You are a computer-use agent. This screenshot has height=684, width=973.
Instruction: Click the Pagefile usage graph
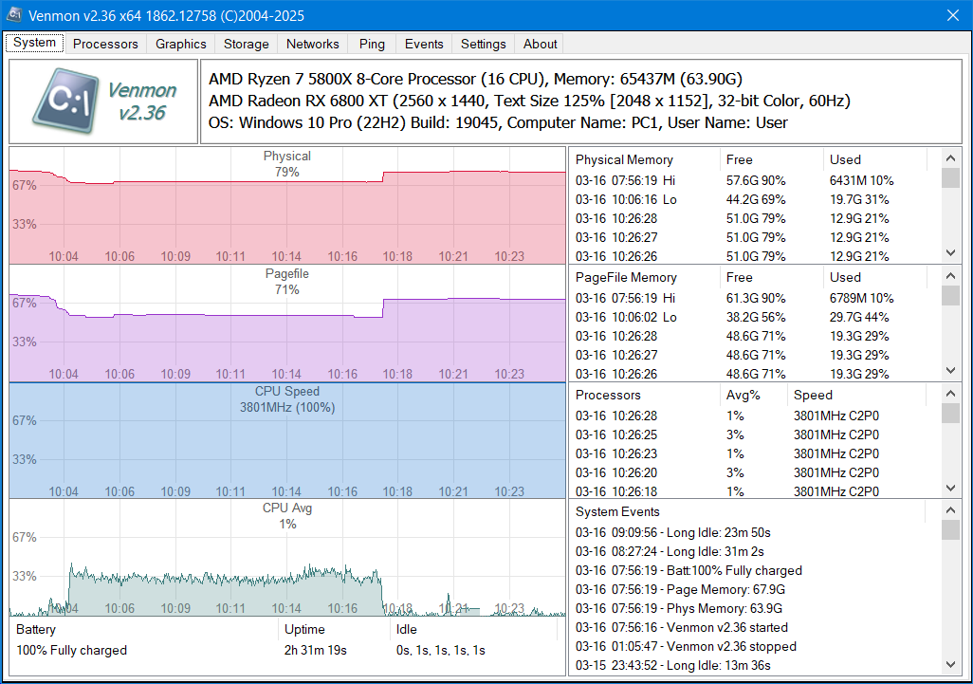point(287,324)
